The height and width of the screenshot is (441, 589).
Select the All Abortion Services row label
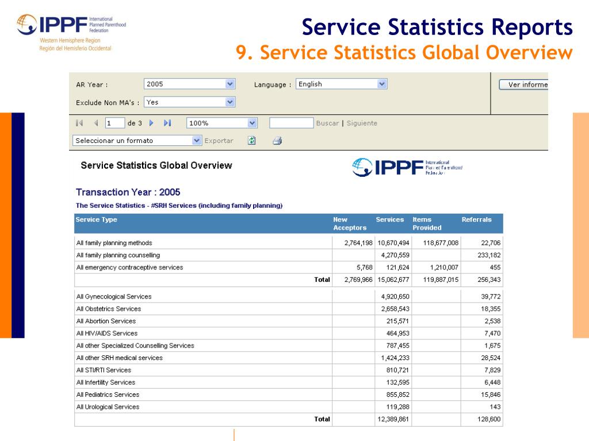pos(106,321)
